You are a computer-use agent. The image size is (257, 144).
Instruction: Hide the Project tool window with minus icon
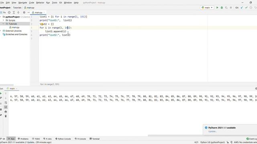click(29, 12)
